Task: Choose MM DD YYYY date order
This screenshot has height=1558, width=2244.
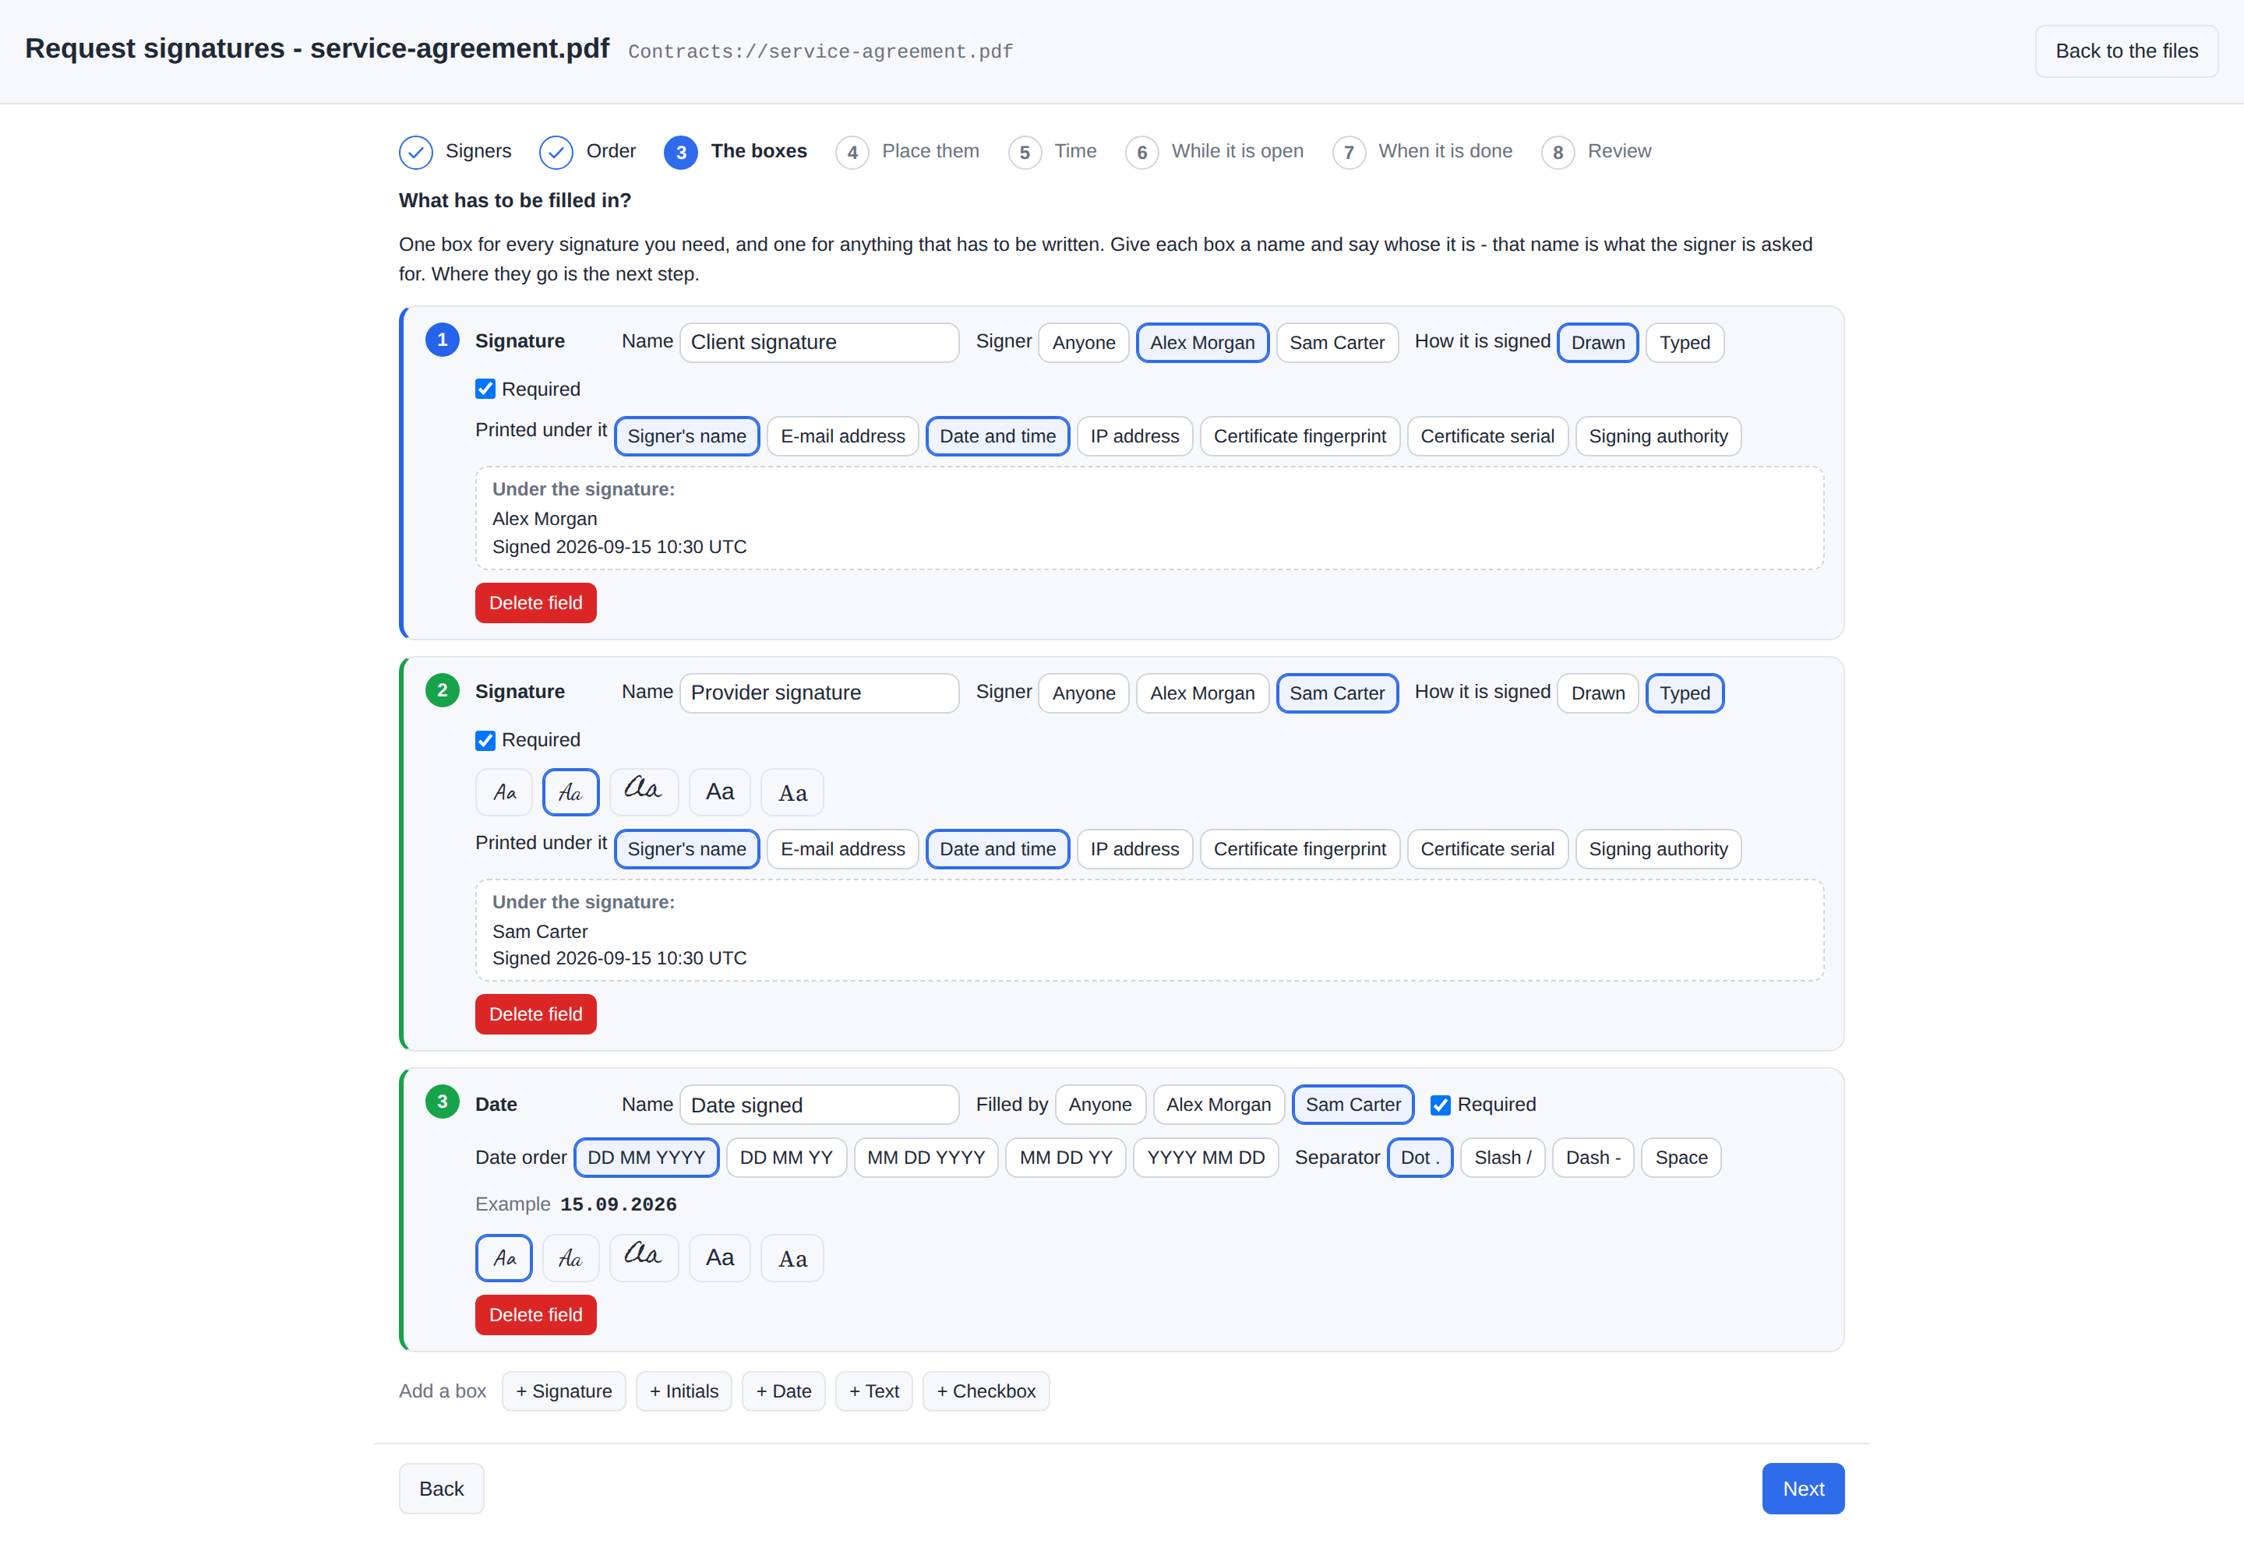Action: tap(926, 1158)
